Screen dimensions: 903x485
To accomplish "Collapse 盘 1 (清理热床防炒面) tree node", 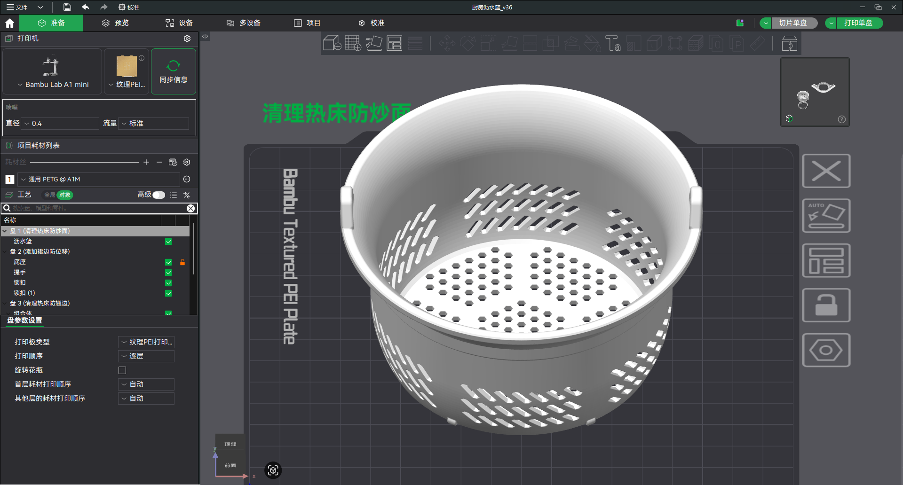I will tap(5, 231).
